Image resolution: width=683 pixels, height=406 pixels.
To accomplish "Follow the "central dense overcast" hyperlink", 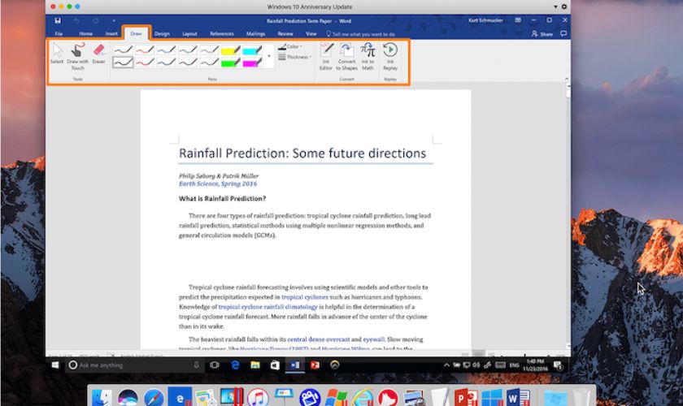I will point(318,339).
